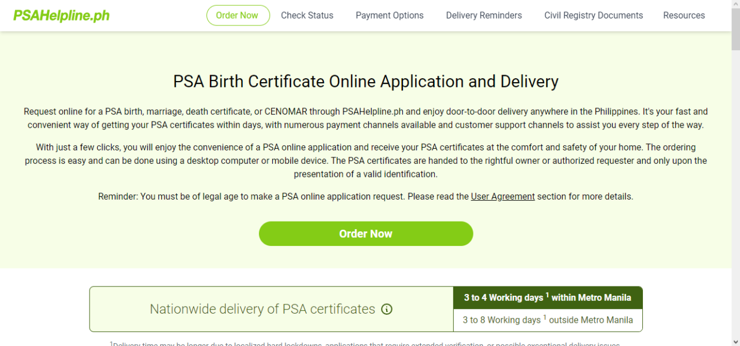
Task: Click the PSA Birth Certificate Online Application heading
Action: coord(366,82)
